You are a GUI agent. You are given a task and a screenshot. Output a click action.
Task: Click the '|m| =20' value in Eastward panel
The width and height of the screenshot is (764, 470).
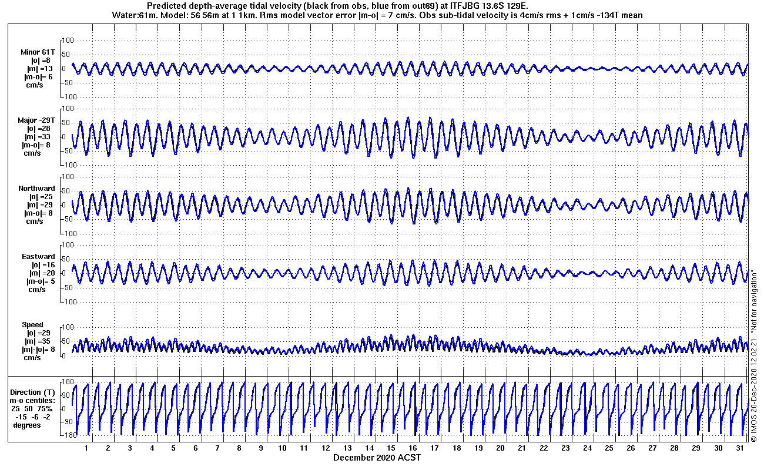point(42,273)
